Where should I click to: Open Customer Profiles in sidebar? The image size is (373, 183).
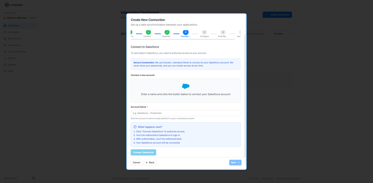tap(20, 51)
